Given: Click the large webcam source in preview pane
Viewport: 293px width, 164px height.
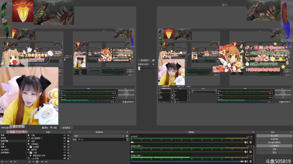Looking at the screenshot, I should [29, 96].
